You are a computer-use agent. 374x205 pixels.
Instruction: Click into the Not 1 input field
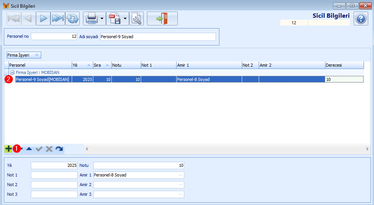(54, 175)
